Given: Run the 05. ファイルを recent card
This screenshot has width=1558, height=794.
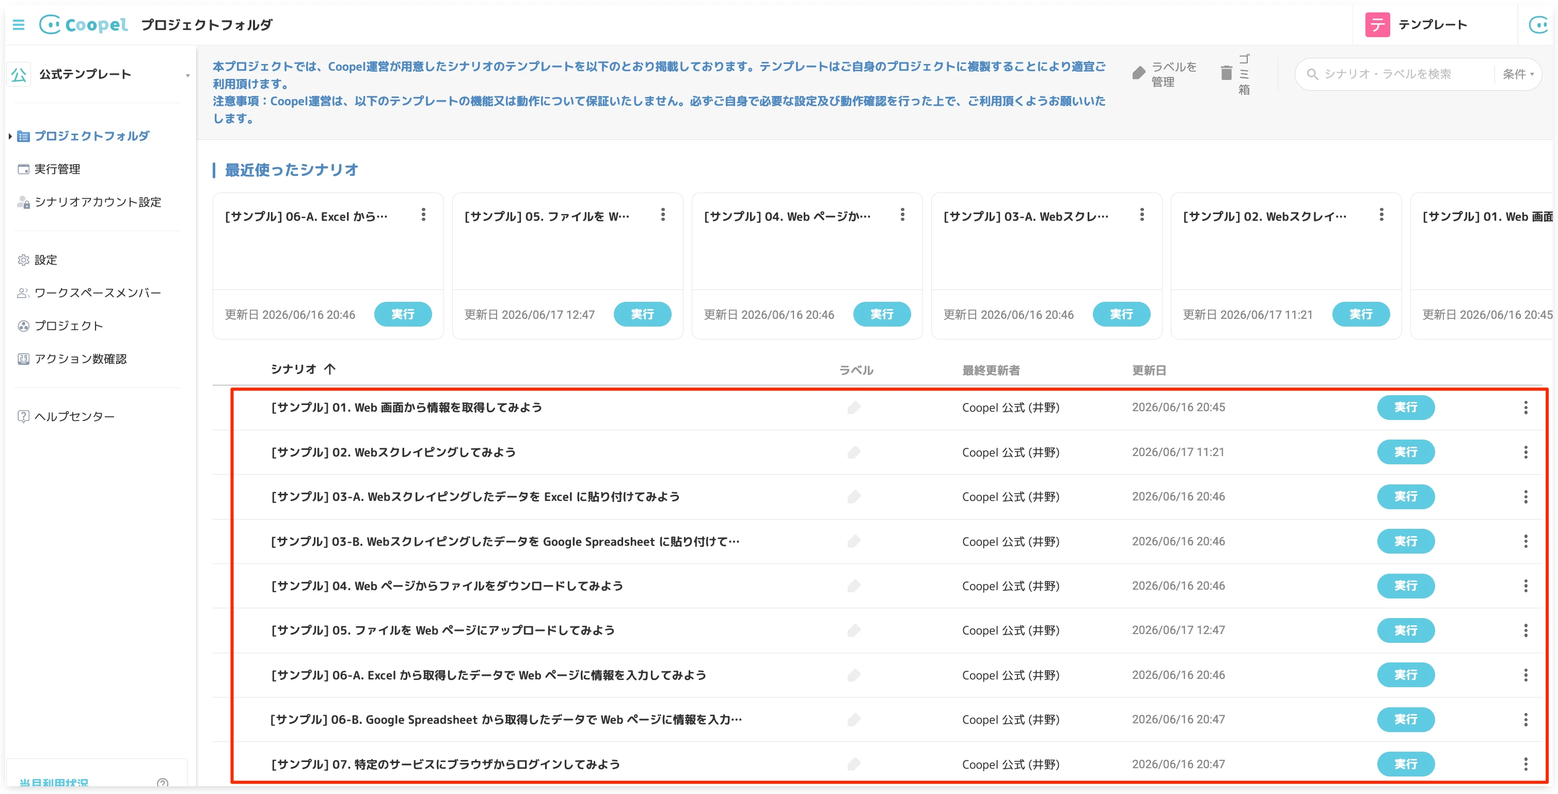Looking at the screenshot, I should [x=642, y=314].
